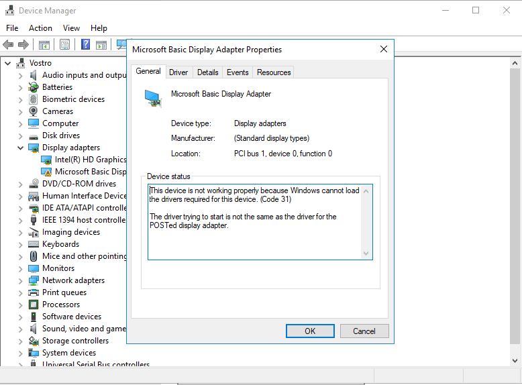Select the Software devices tree item
This screenshot has width=522, height=385.
pos(72,317)
